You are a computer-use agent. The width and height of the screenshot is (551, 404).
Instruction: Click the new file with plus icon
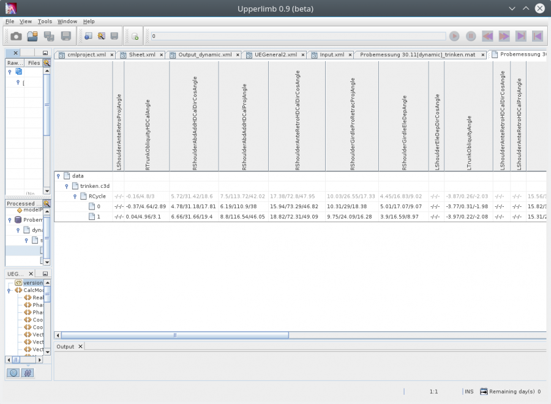135,36
